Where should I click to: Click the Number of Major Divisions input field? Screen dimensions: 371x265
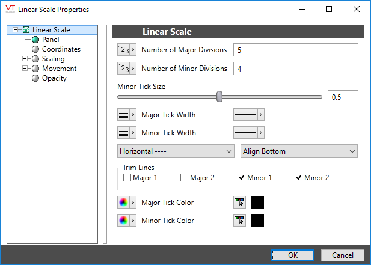(295, 50)
